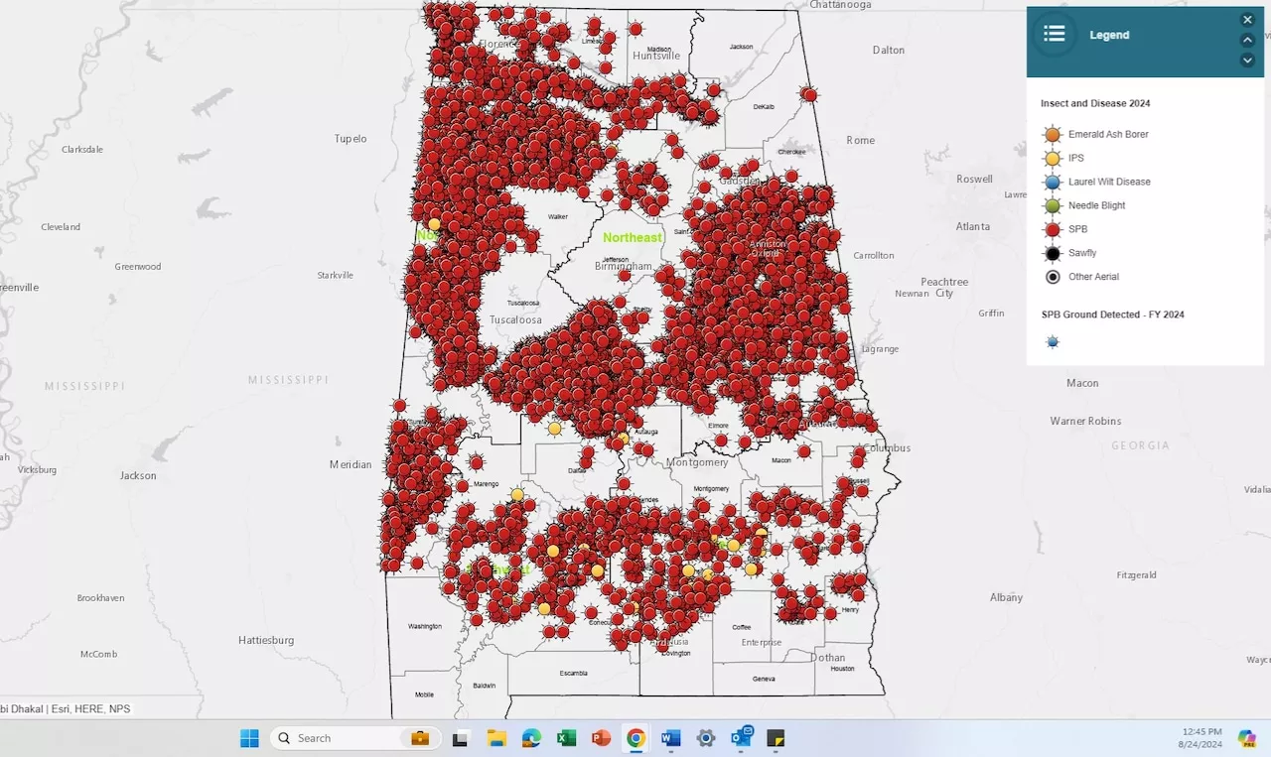Switch to Outlook in taskbar
This screenshot has width=1271, height=757.
741,737
